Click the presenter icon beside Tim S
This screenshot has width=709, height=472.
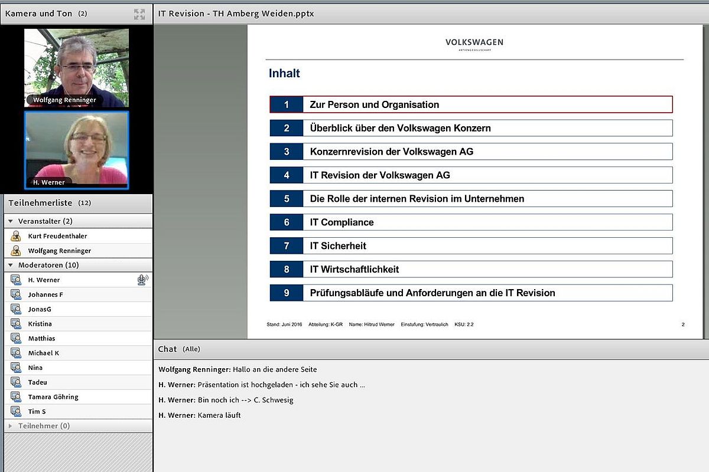16,411
